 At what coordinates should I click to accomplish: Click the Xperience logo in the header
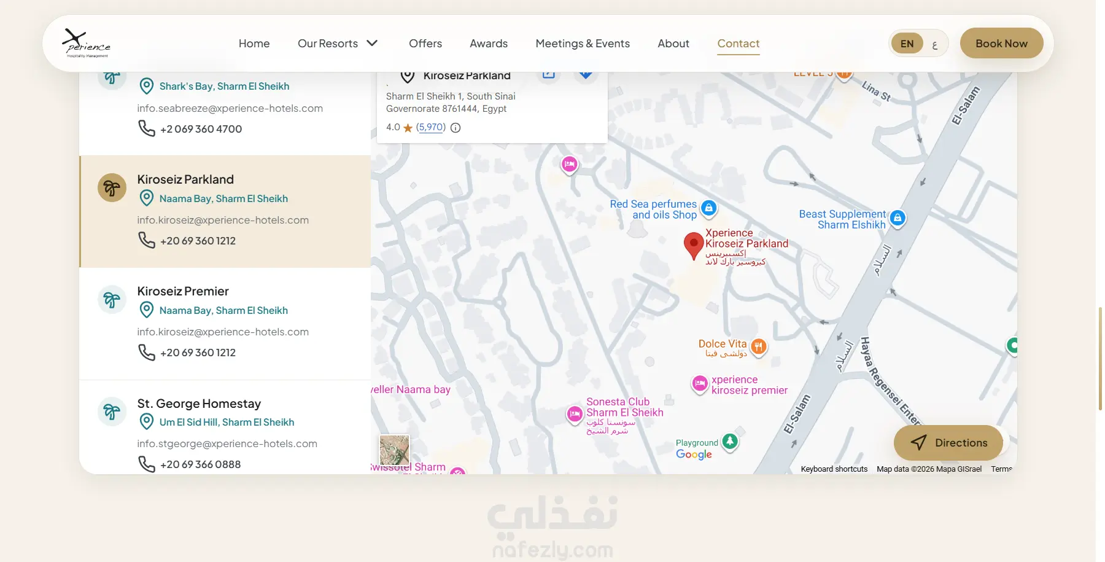coord(87,43)
